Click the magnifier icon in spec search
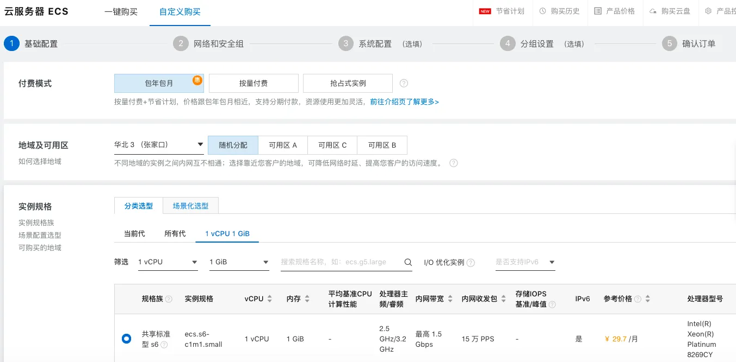The height and width of the screenshot is (362, 736). point(407,262)
